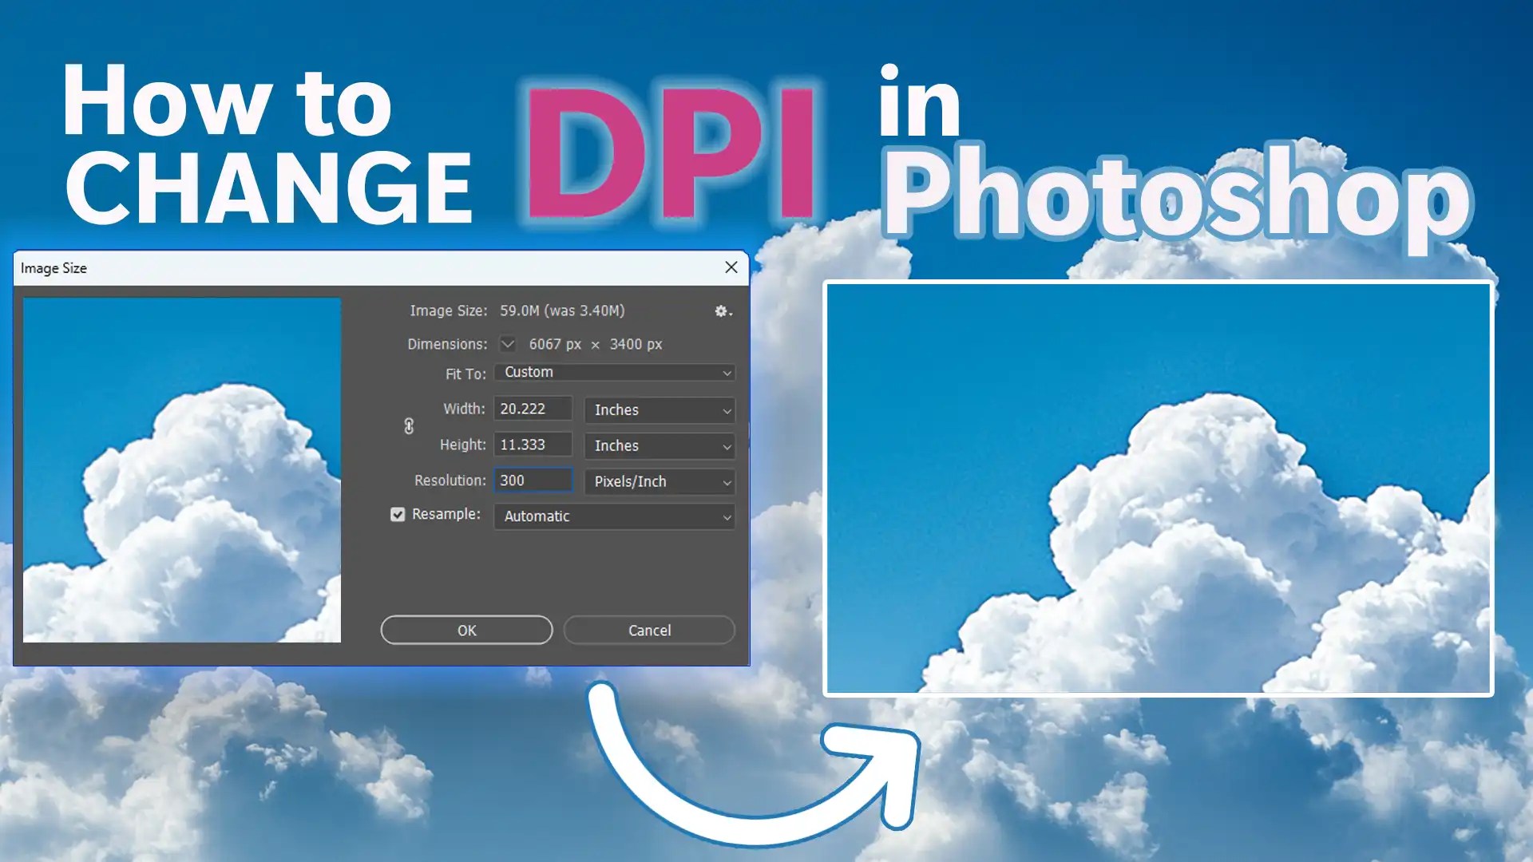
Task: Change Height units from Inches
Action: [659, 445]
